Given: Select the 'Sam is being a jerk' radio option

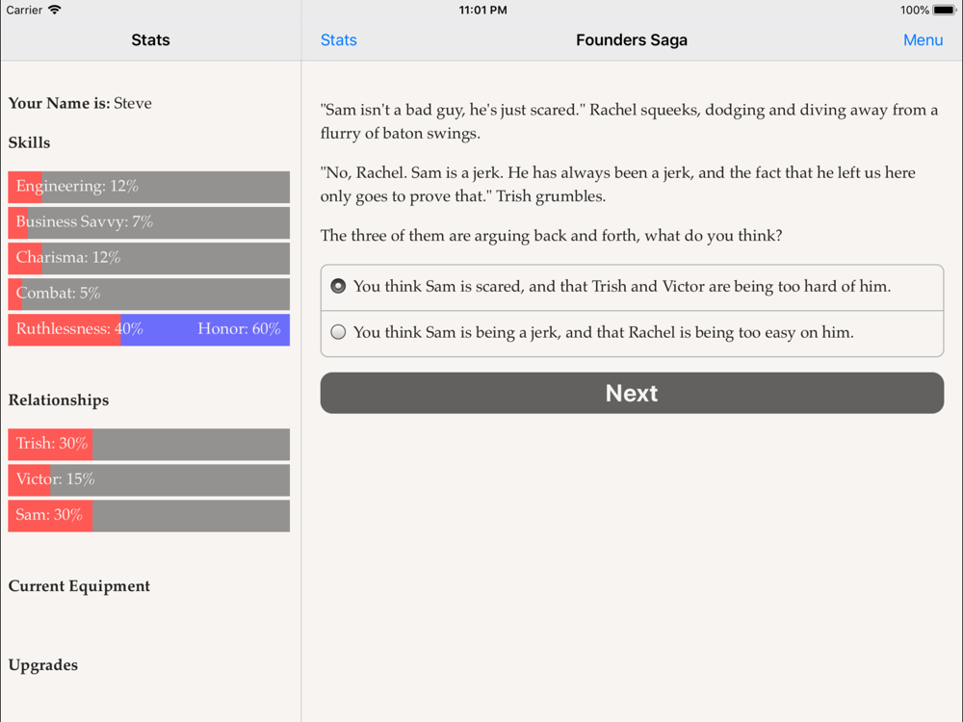Looking at the screenshot, I should 632,333.
